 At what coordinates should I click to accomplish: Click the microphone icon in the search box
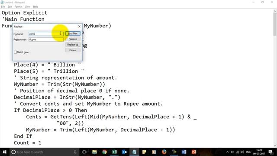[x=75, y=152]
